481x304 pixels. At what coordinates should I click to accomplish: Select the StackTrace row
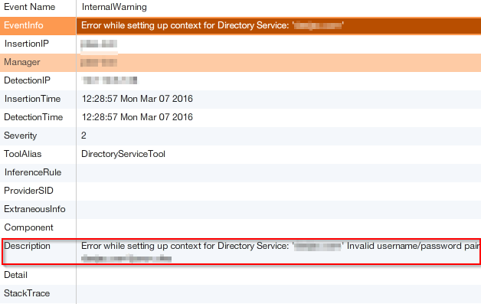(240, 294)
